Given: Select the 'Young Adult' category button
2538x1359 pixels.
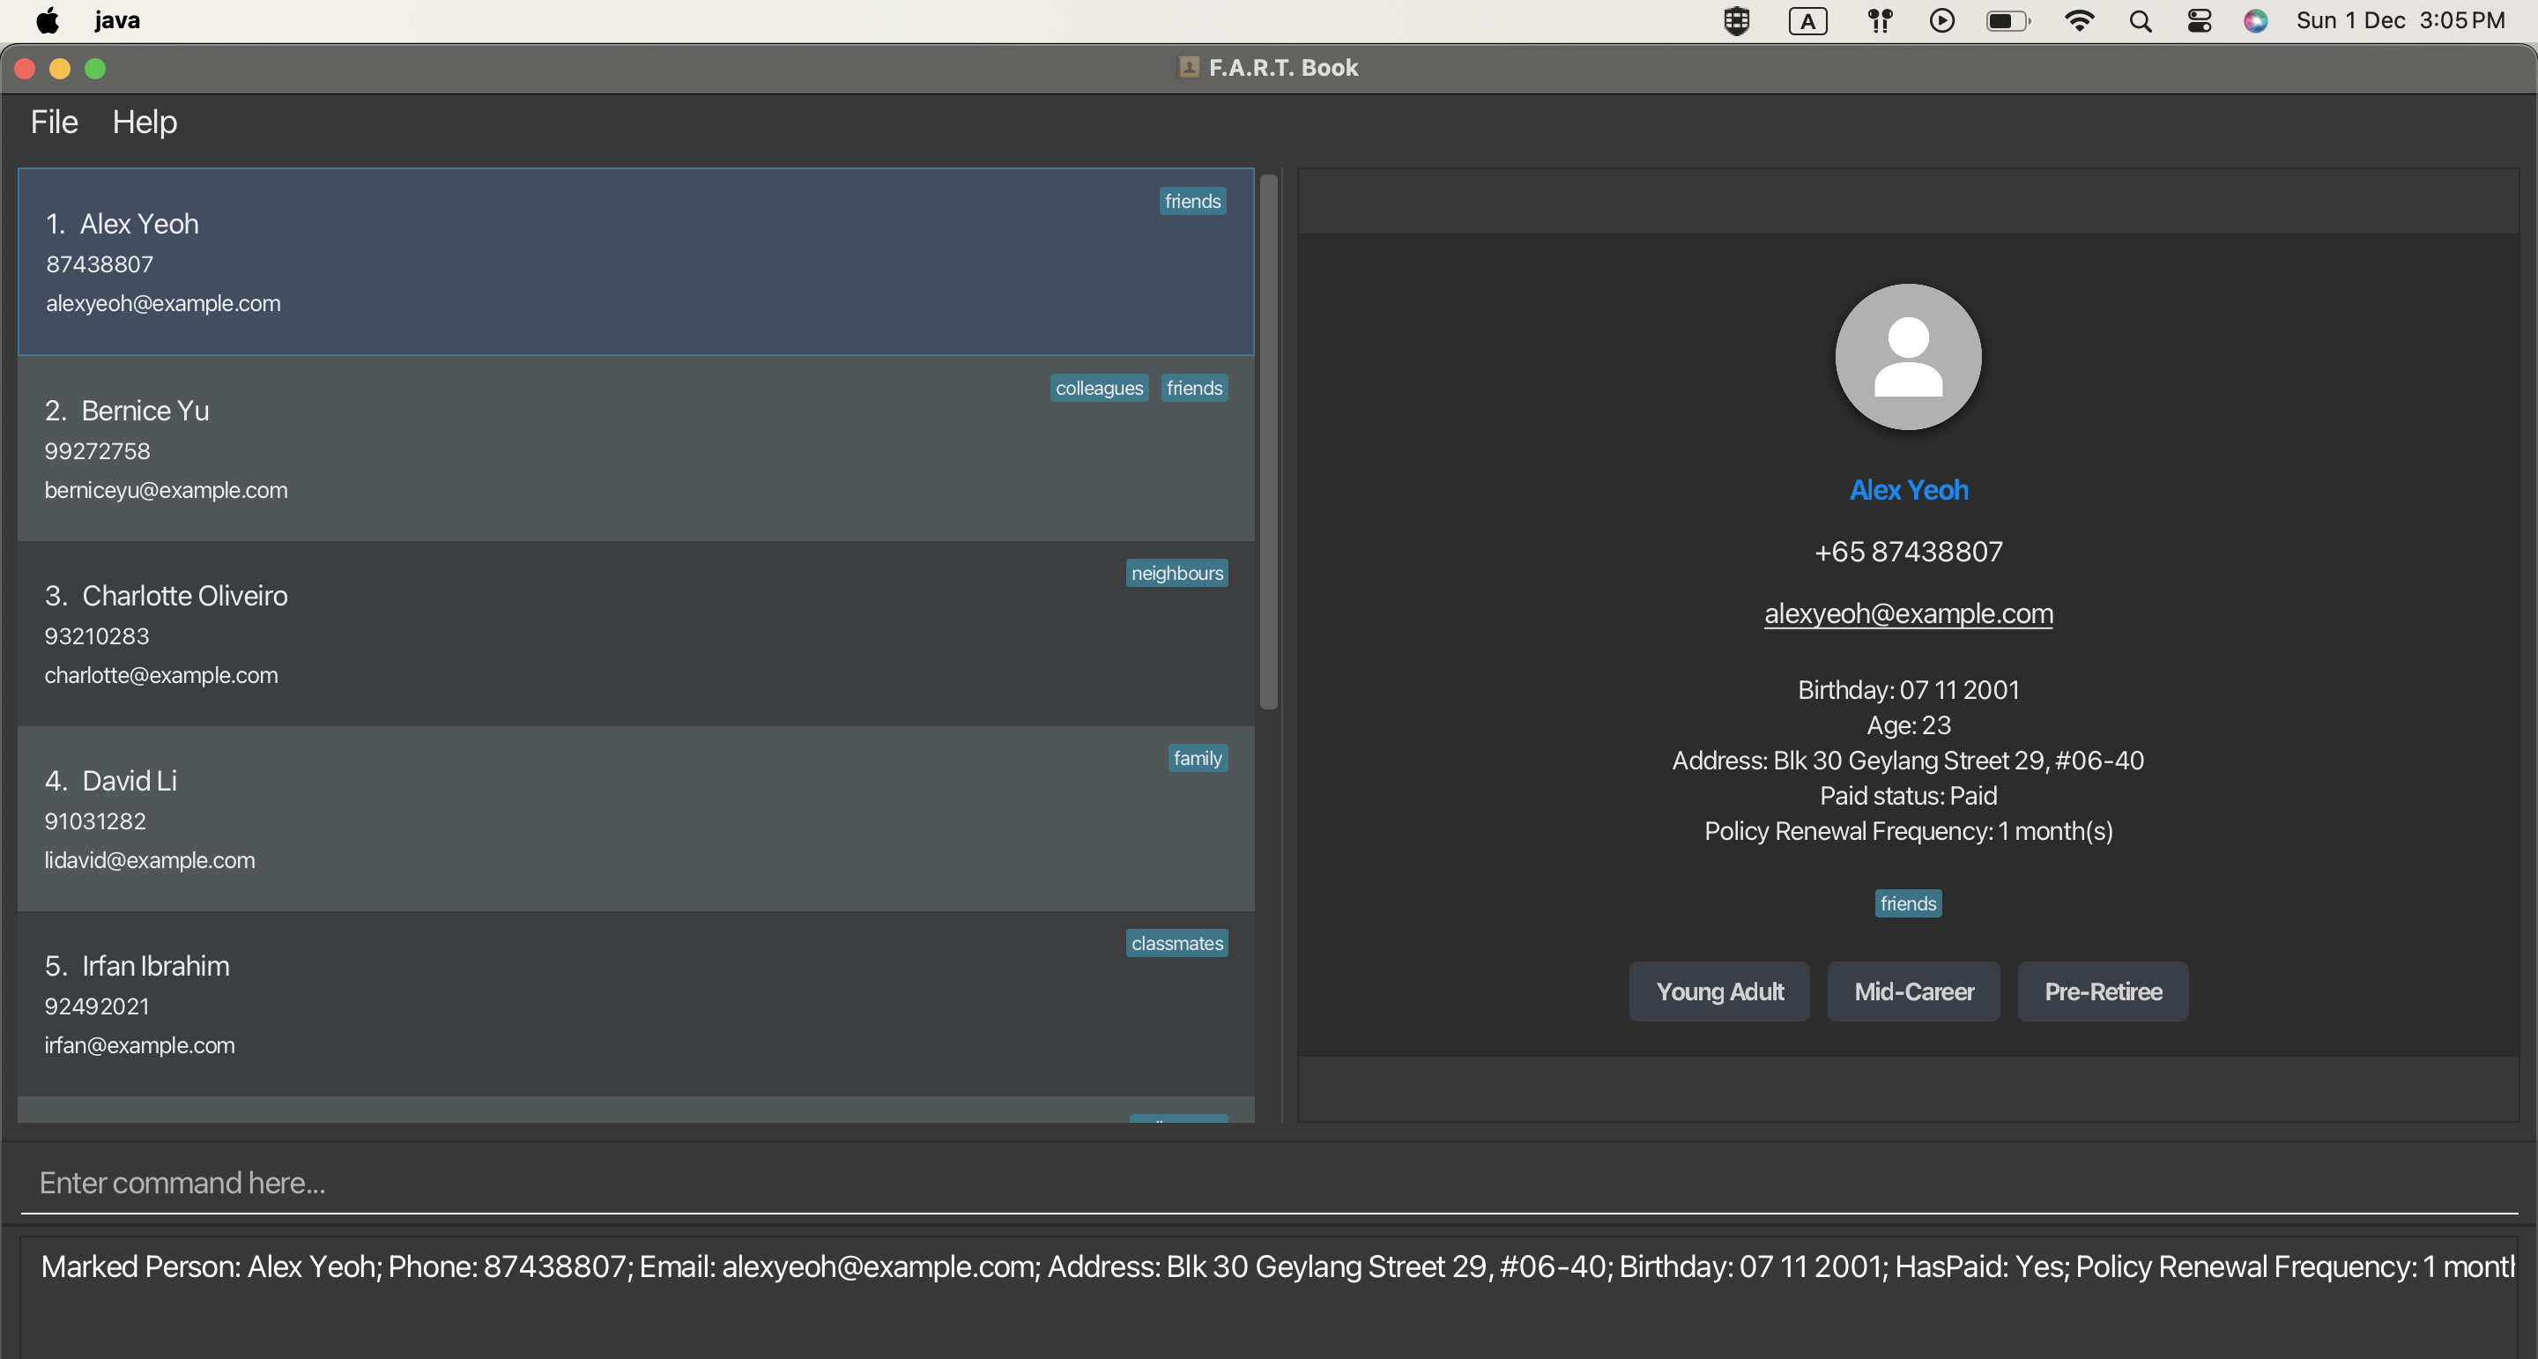Looking at the screenshot, I should click(x=1718, y=990).
